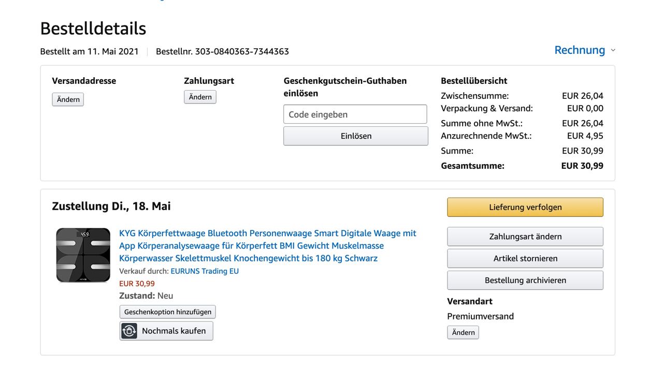Expand the Rechnung dropdown chevron
Image resolution: width=663 pixels, height=365 pixels.
coord(613,50)
